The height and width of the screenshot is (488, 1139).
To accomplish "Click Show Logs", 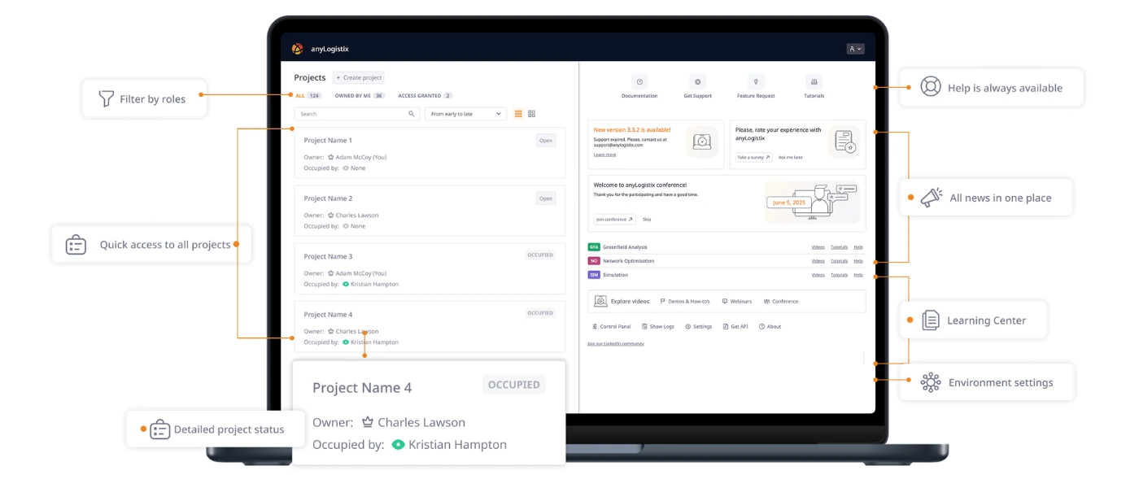I will 658,327.
